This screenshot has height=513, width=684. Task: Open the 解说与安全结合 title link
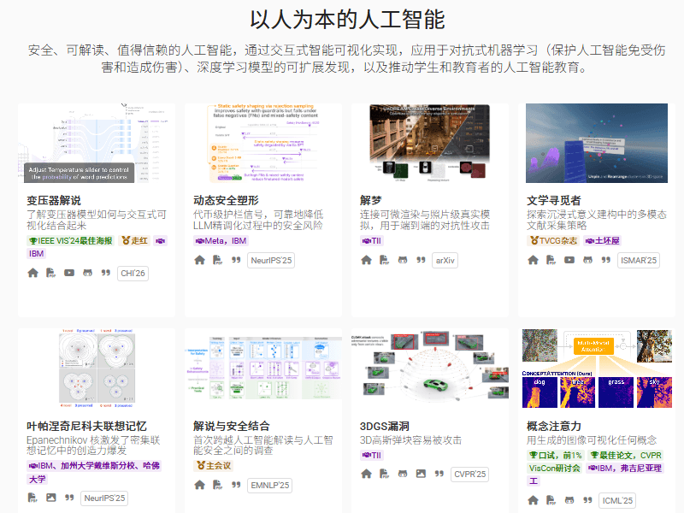tap(232, 426)
